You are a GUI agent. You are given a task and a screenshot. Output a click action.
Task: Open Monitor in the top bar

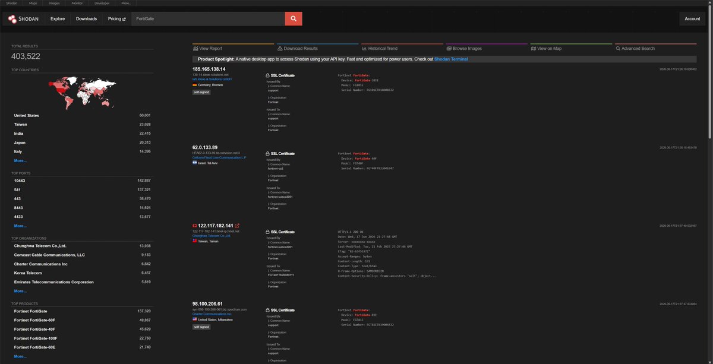coord(77,3)
